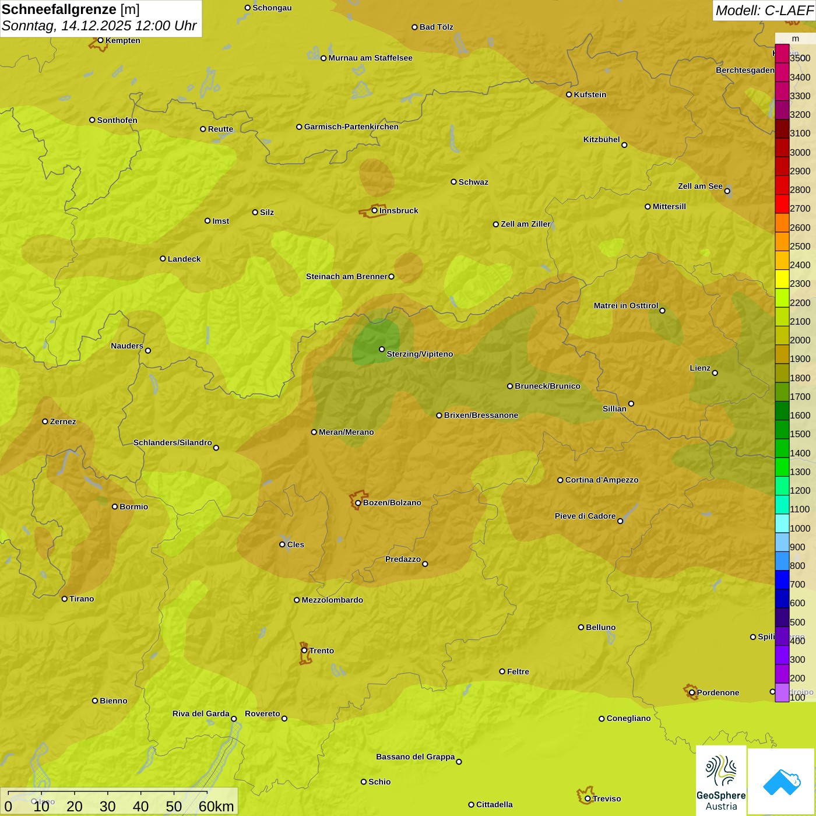The width and height of the screenshot is (816, 816).
Task: Click the Schio label
Action: click(x=379, y=782)
